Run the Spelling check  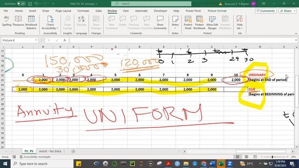[x=7, y=21]
